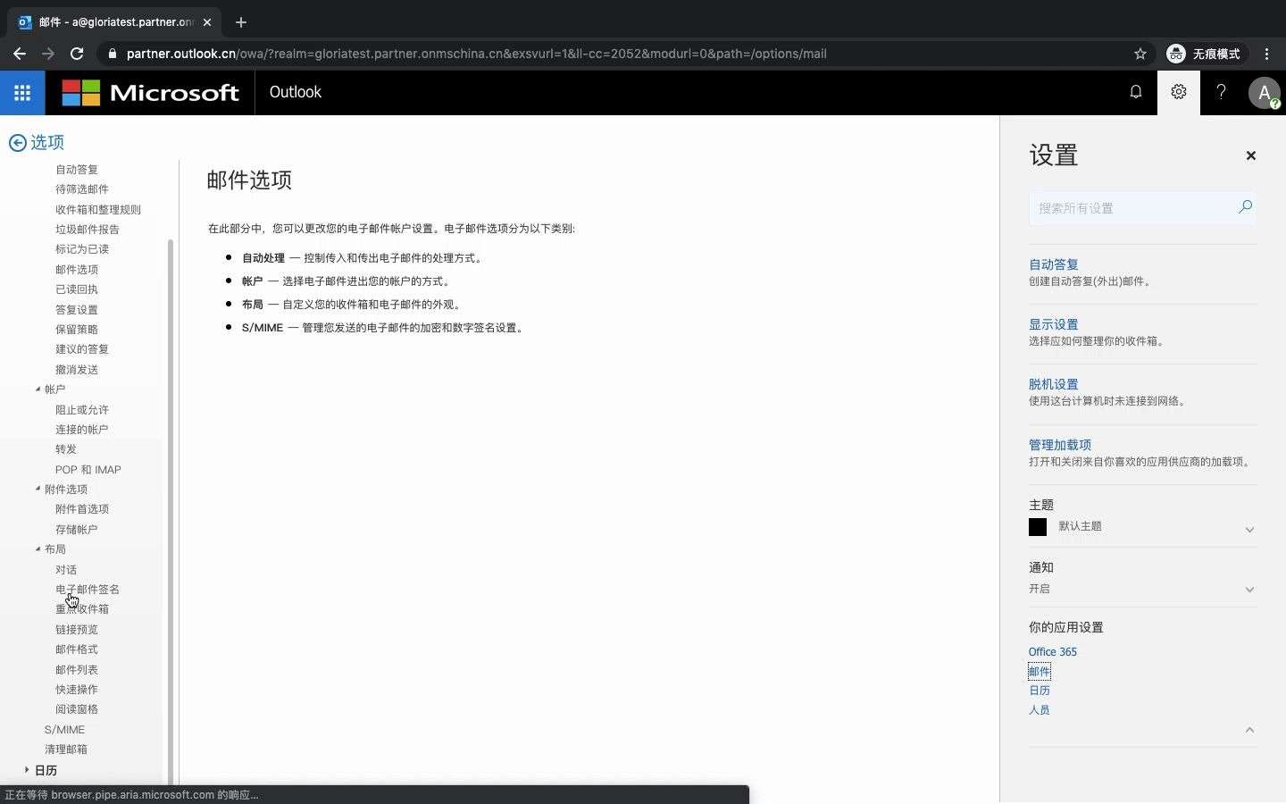Go forward in browser
1286x804 pixels.
tap(48, 54)
